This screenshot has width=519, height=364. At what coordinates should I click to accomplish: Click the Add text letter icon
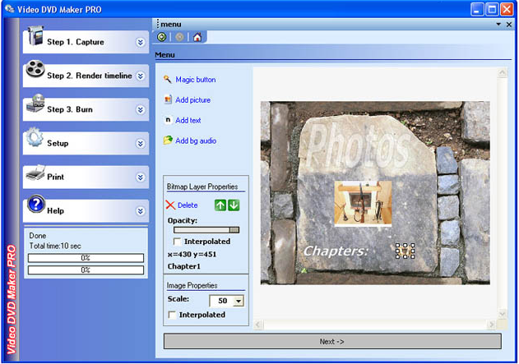pos(168,120)
